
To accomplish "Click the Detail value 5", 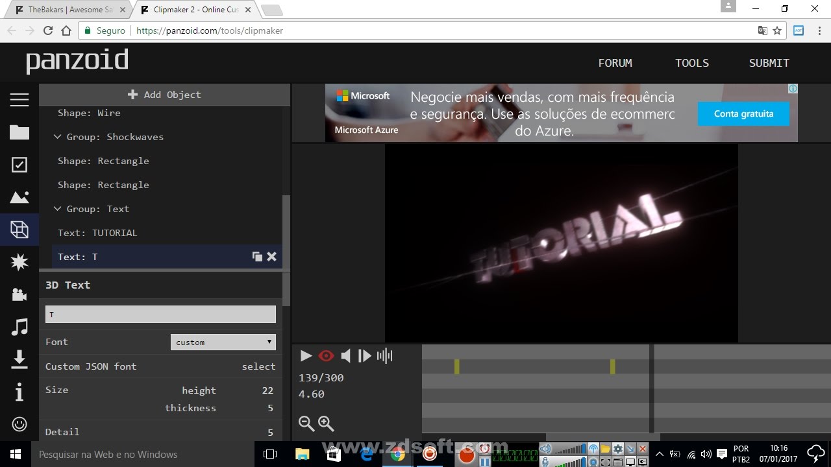I will [270, 432].
